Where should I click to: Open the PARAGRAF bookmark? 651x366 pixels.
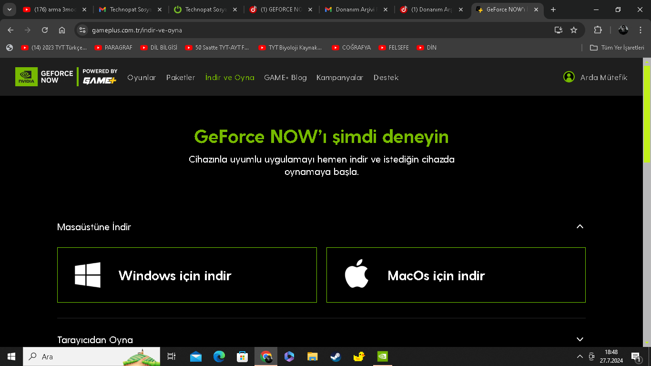113,48
